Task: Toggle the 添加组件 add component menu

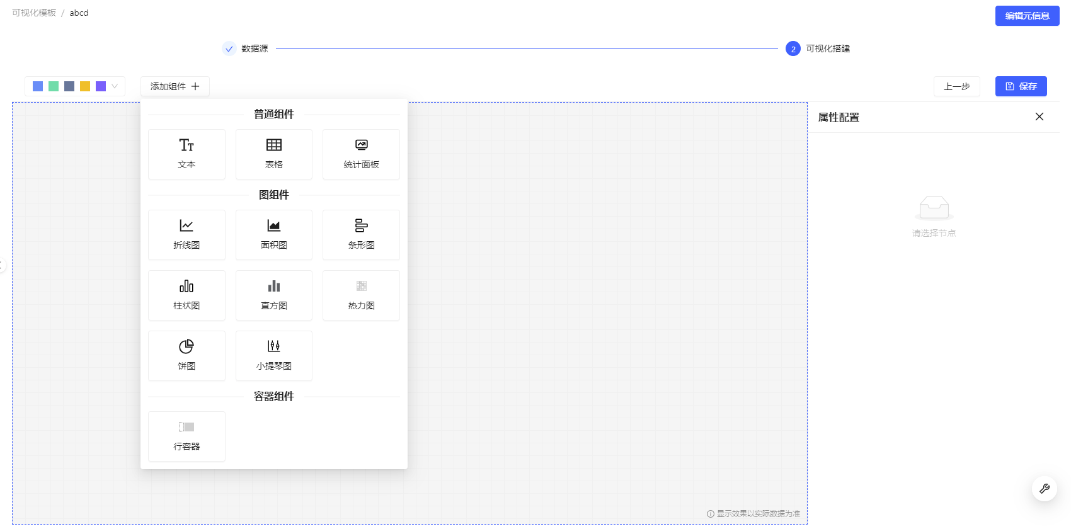Action: coord(175,86)
